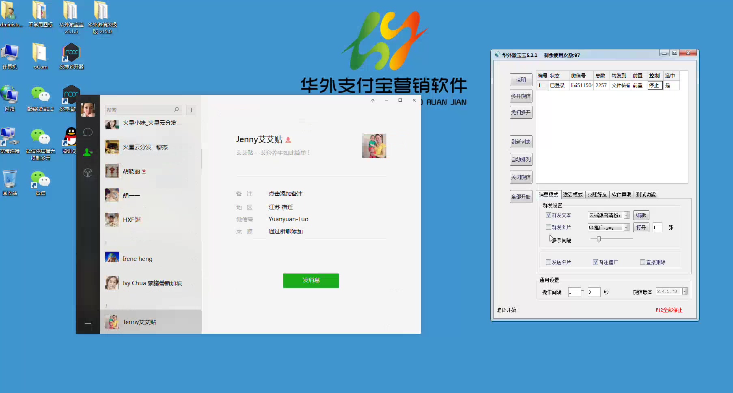Click the 多开微信 button

(521, 96)
